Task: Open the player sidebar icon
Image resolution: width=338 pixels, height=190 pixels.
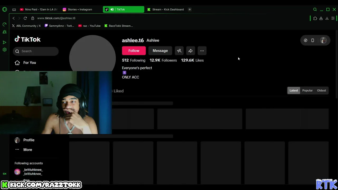Action: (x=4, y=42)
